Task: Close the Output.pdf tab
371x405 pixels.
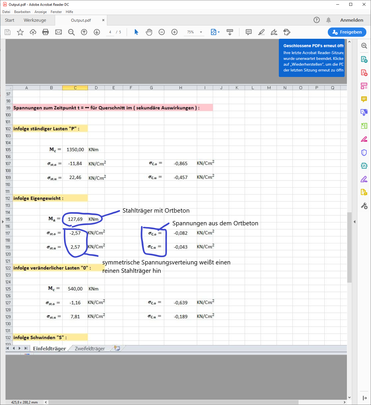Action: [103, 20]
